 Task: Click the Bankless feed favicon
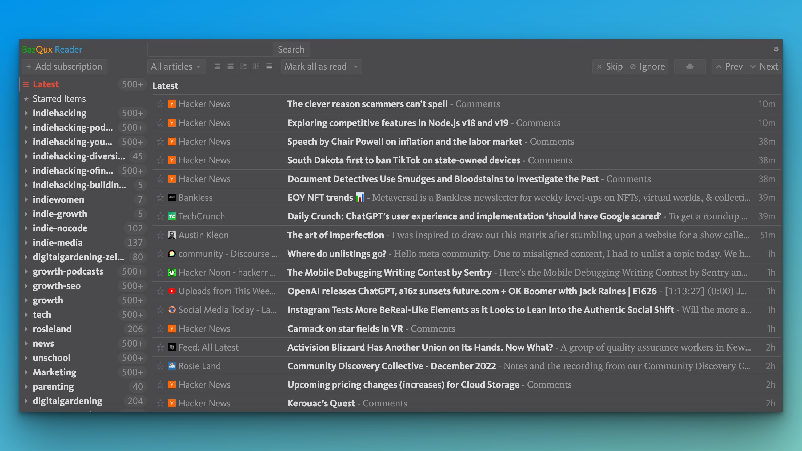(171, 198)
